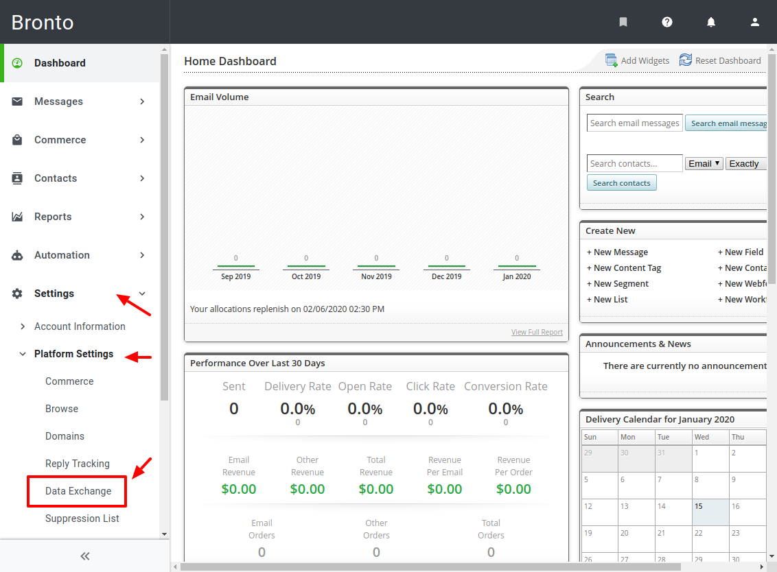Expand Account Information submenu arrow
Image resolution: width=777 pixels, height=572 pixels.
[x=22, y=326]
